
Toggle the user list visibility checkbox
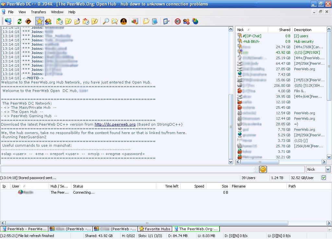coord(324,178)
